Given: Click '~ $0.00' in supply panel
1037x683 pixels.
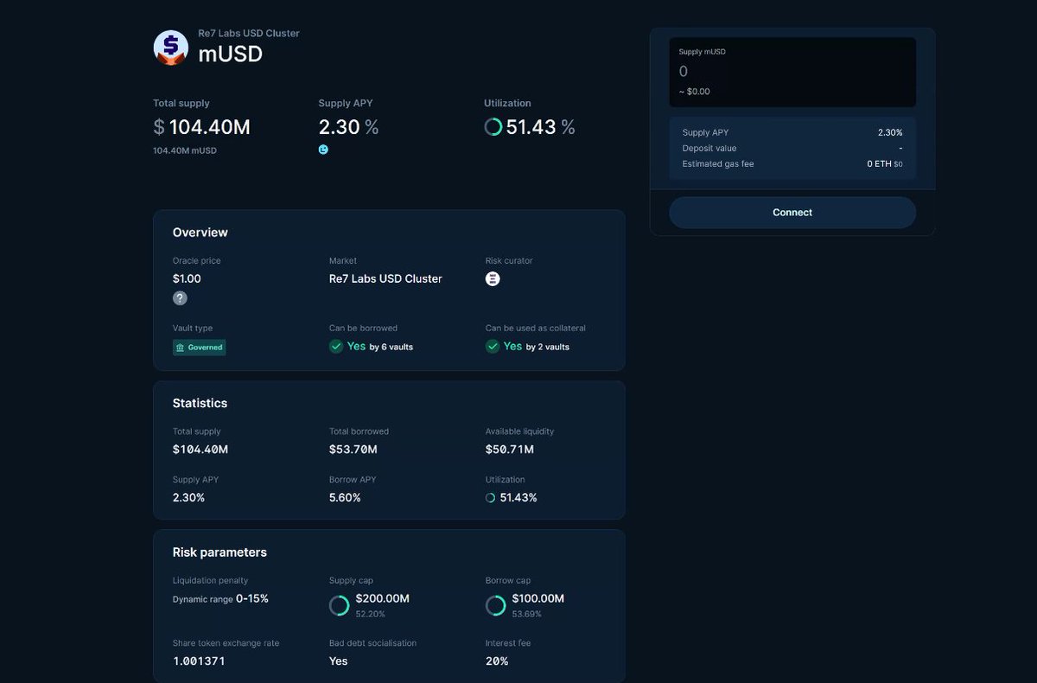Looking at the screenshot, I should point(695,92).
